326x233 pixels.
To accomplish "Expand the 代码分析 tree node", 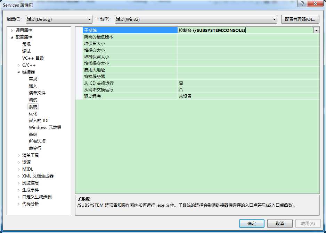I will (x=18, y=204).
